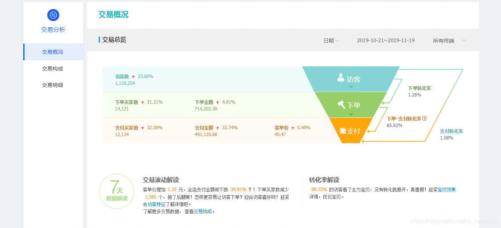The width and height of the screenshot is (501, 228).
Task: Click the 访客 person icon in funnel
Action: coord(341,78)
